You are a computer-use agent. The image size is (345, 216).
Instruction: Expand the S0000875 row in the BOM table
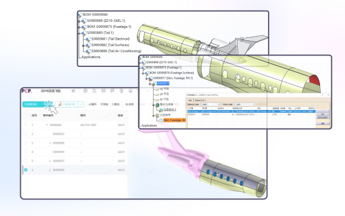pyautogui.click(x=50, y=161)
